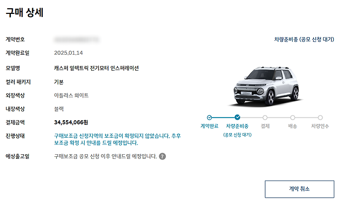Click the 구매 상세 page heading
Screen dimensions: 339x212
24,12
